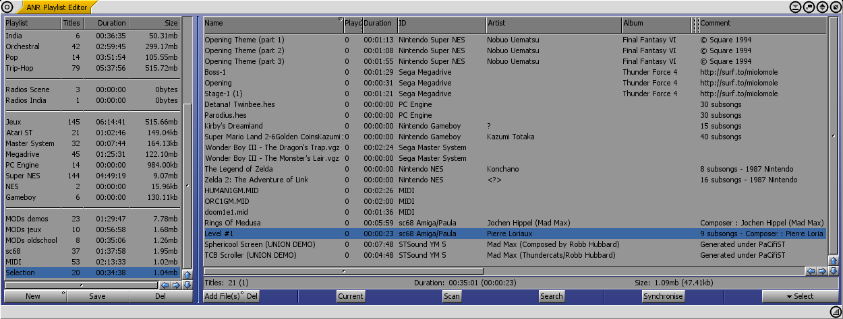The height and width of the screenshot is (319, 843).
Task: Click the New playlist button
Action: point(33,296)
